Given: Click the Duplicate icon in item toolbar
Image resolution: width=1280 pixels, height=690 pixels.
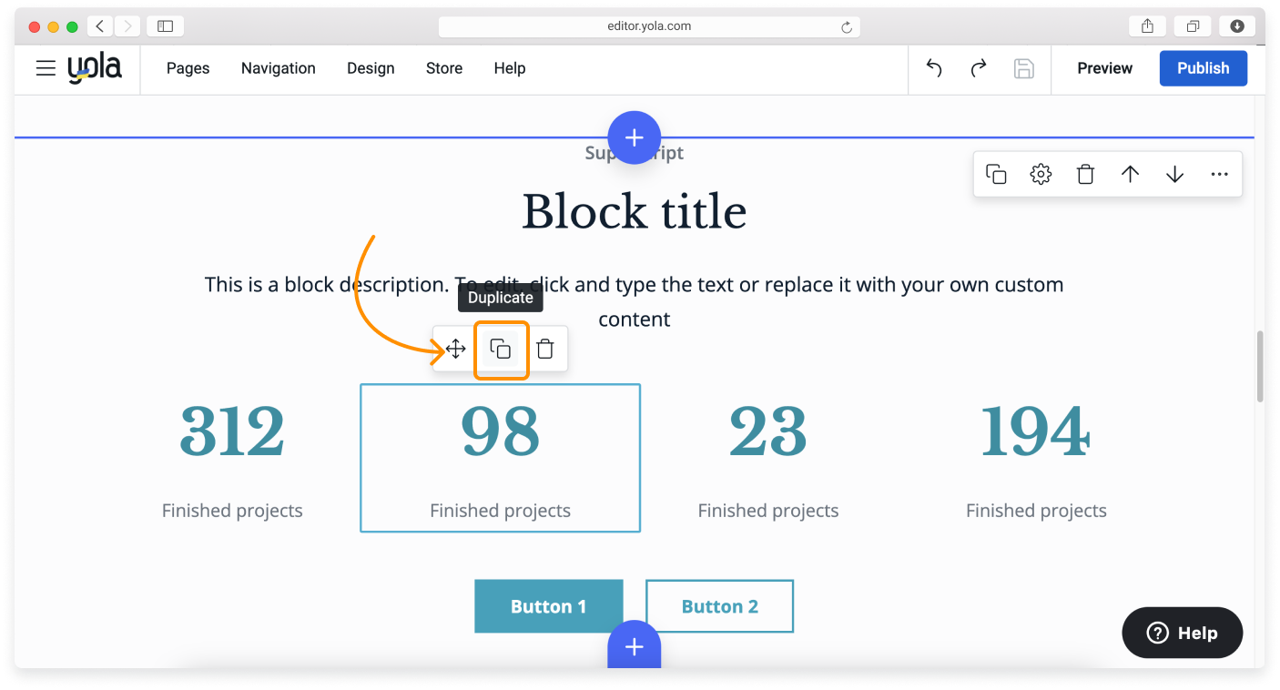Looking at the screenshot, I should coord(501,349).
